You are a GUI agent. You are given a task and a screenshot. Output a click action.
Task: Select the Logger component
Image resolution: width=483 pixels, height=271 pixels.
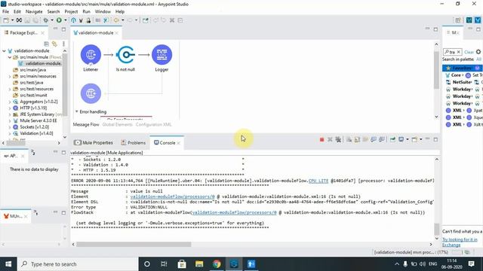[x=162, y=55]
